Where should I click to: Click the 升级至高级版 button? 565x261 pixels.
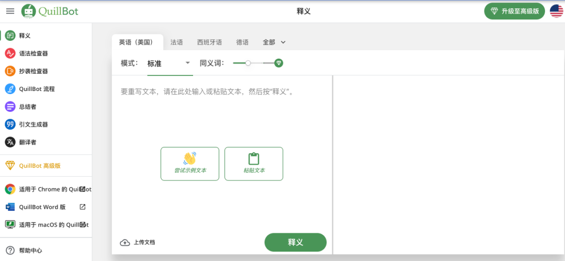click(x=515, y=11)
